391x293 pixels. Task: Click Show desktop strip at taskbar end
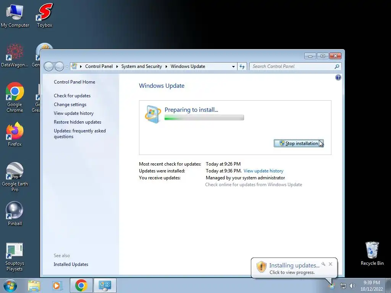coord(388,285)
